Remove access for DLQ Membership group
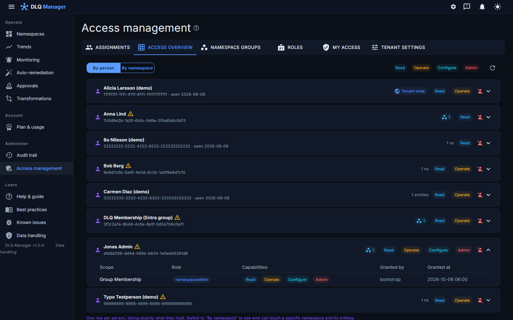This screenshot has width=513, height=320. coord(480,221)
